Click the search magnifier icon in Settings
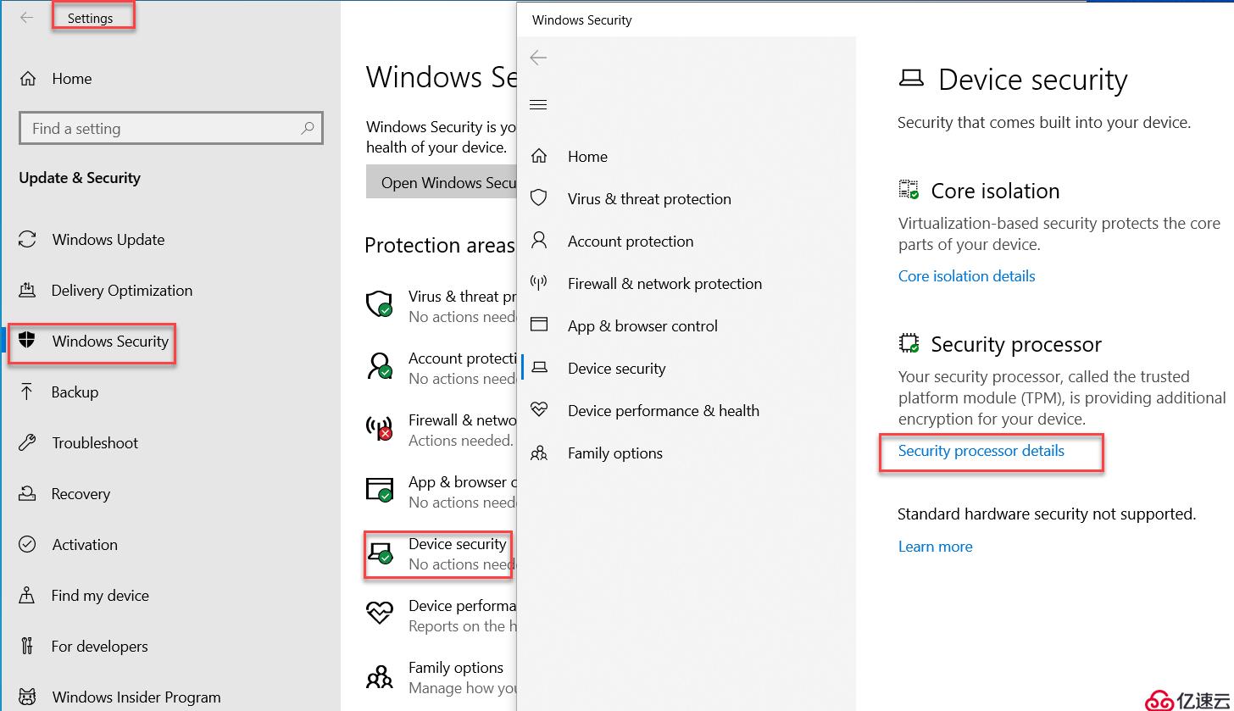This screenshot has height=711, width=1234. 307,128
